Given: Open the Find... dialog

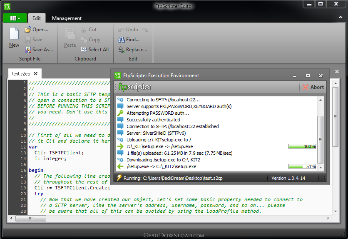Looking at the screenshot, I should (x=129, y=40).
